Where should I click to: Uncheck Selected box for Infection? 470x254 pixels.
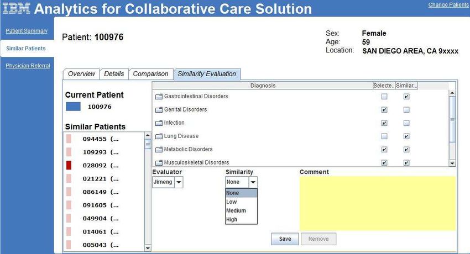point(384,123)
